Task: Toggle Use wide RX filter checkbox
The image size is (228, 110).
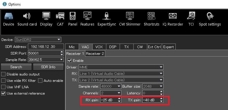Action: (3, 81)
